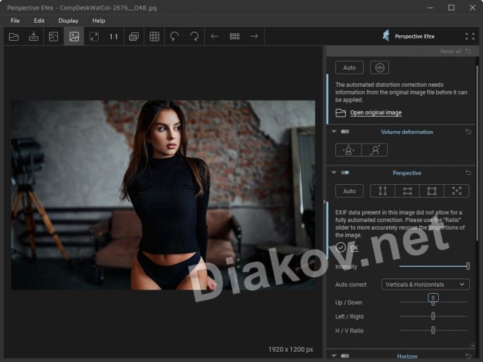Toggle the Horizon correction switch

coord(345,356)
